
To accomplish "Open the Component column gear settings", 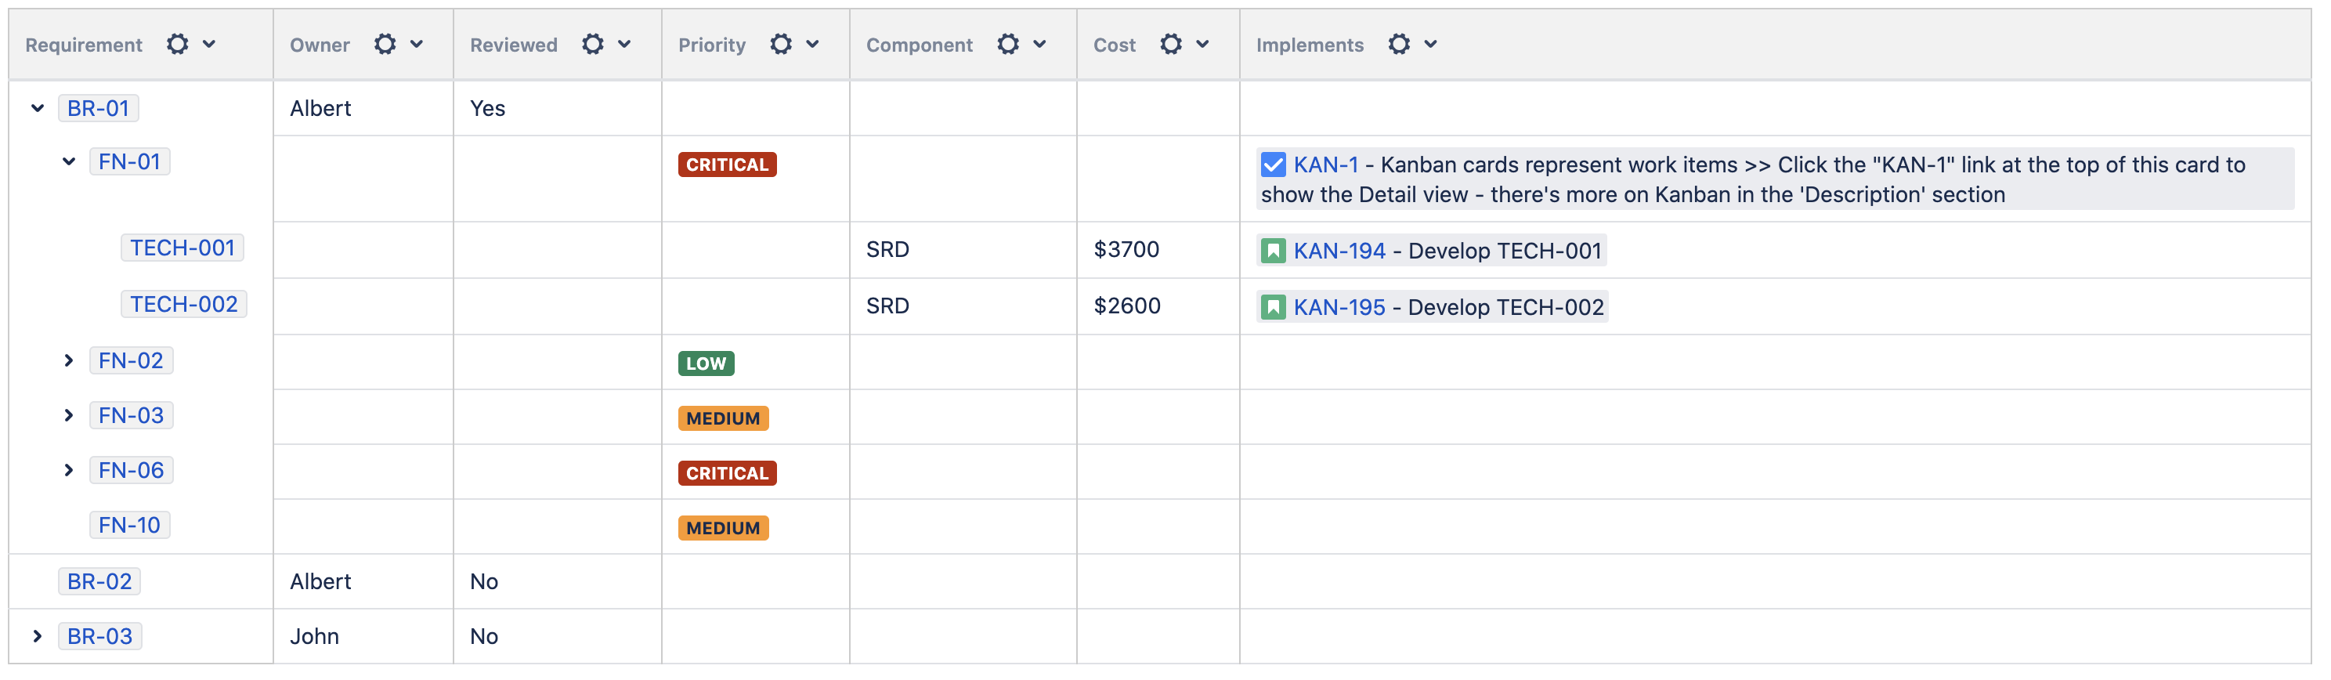I will click(x=1007, y=45).
